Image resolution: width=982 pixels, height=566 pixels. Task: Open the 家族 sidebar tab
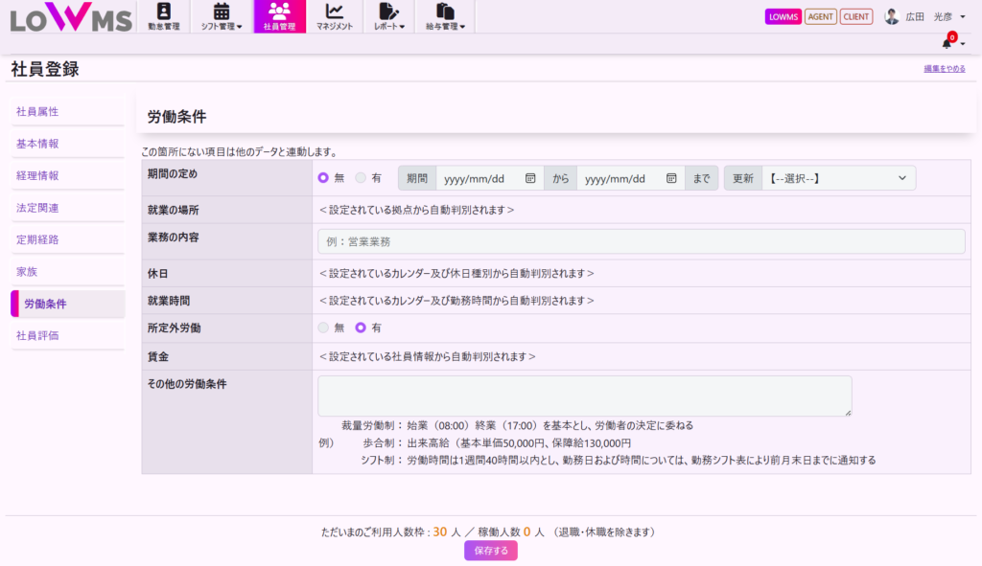(68, 271)
